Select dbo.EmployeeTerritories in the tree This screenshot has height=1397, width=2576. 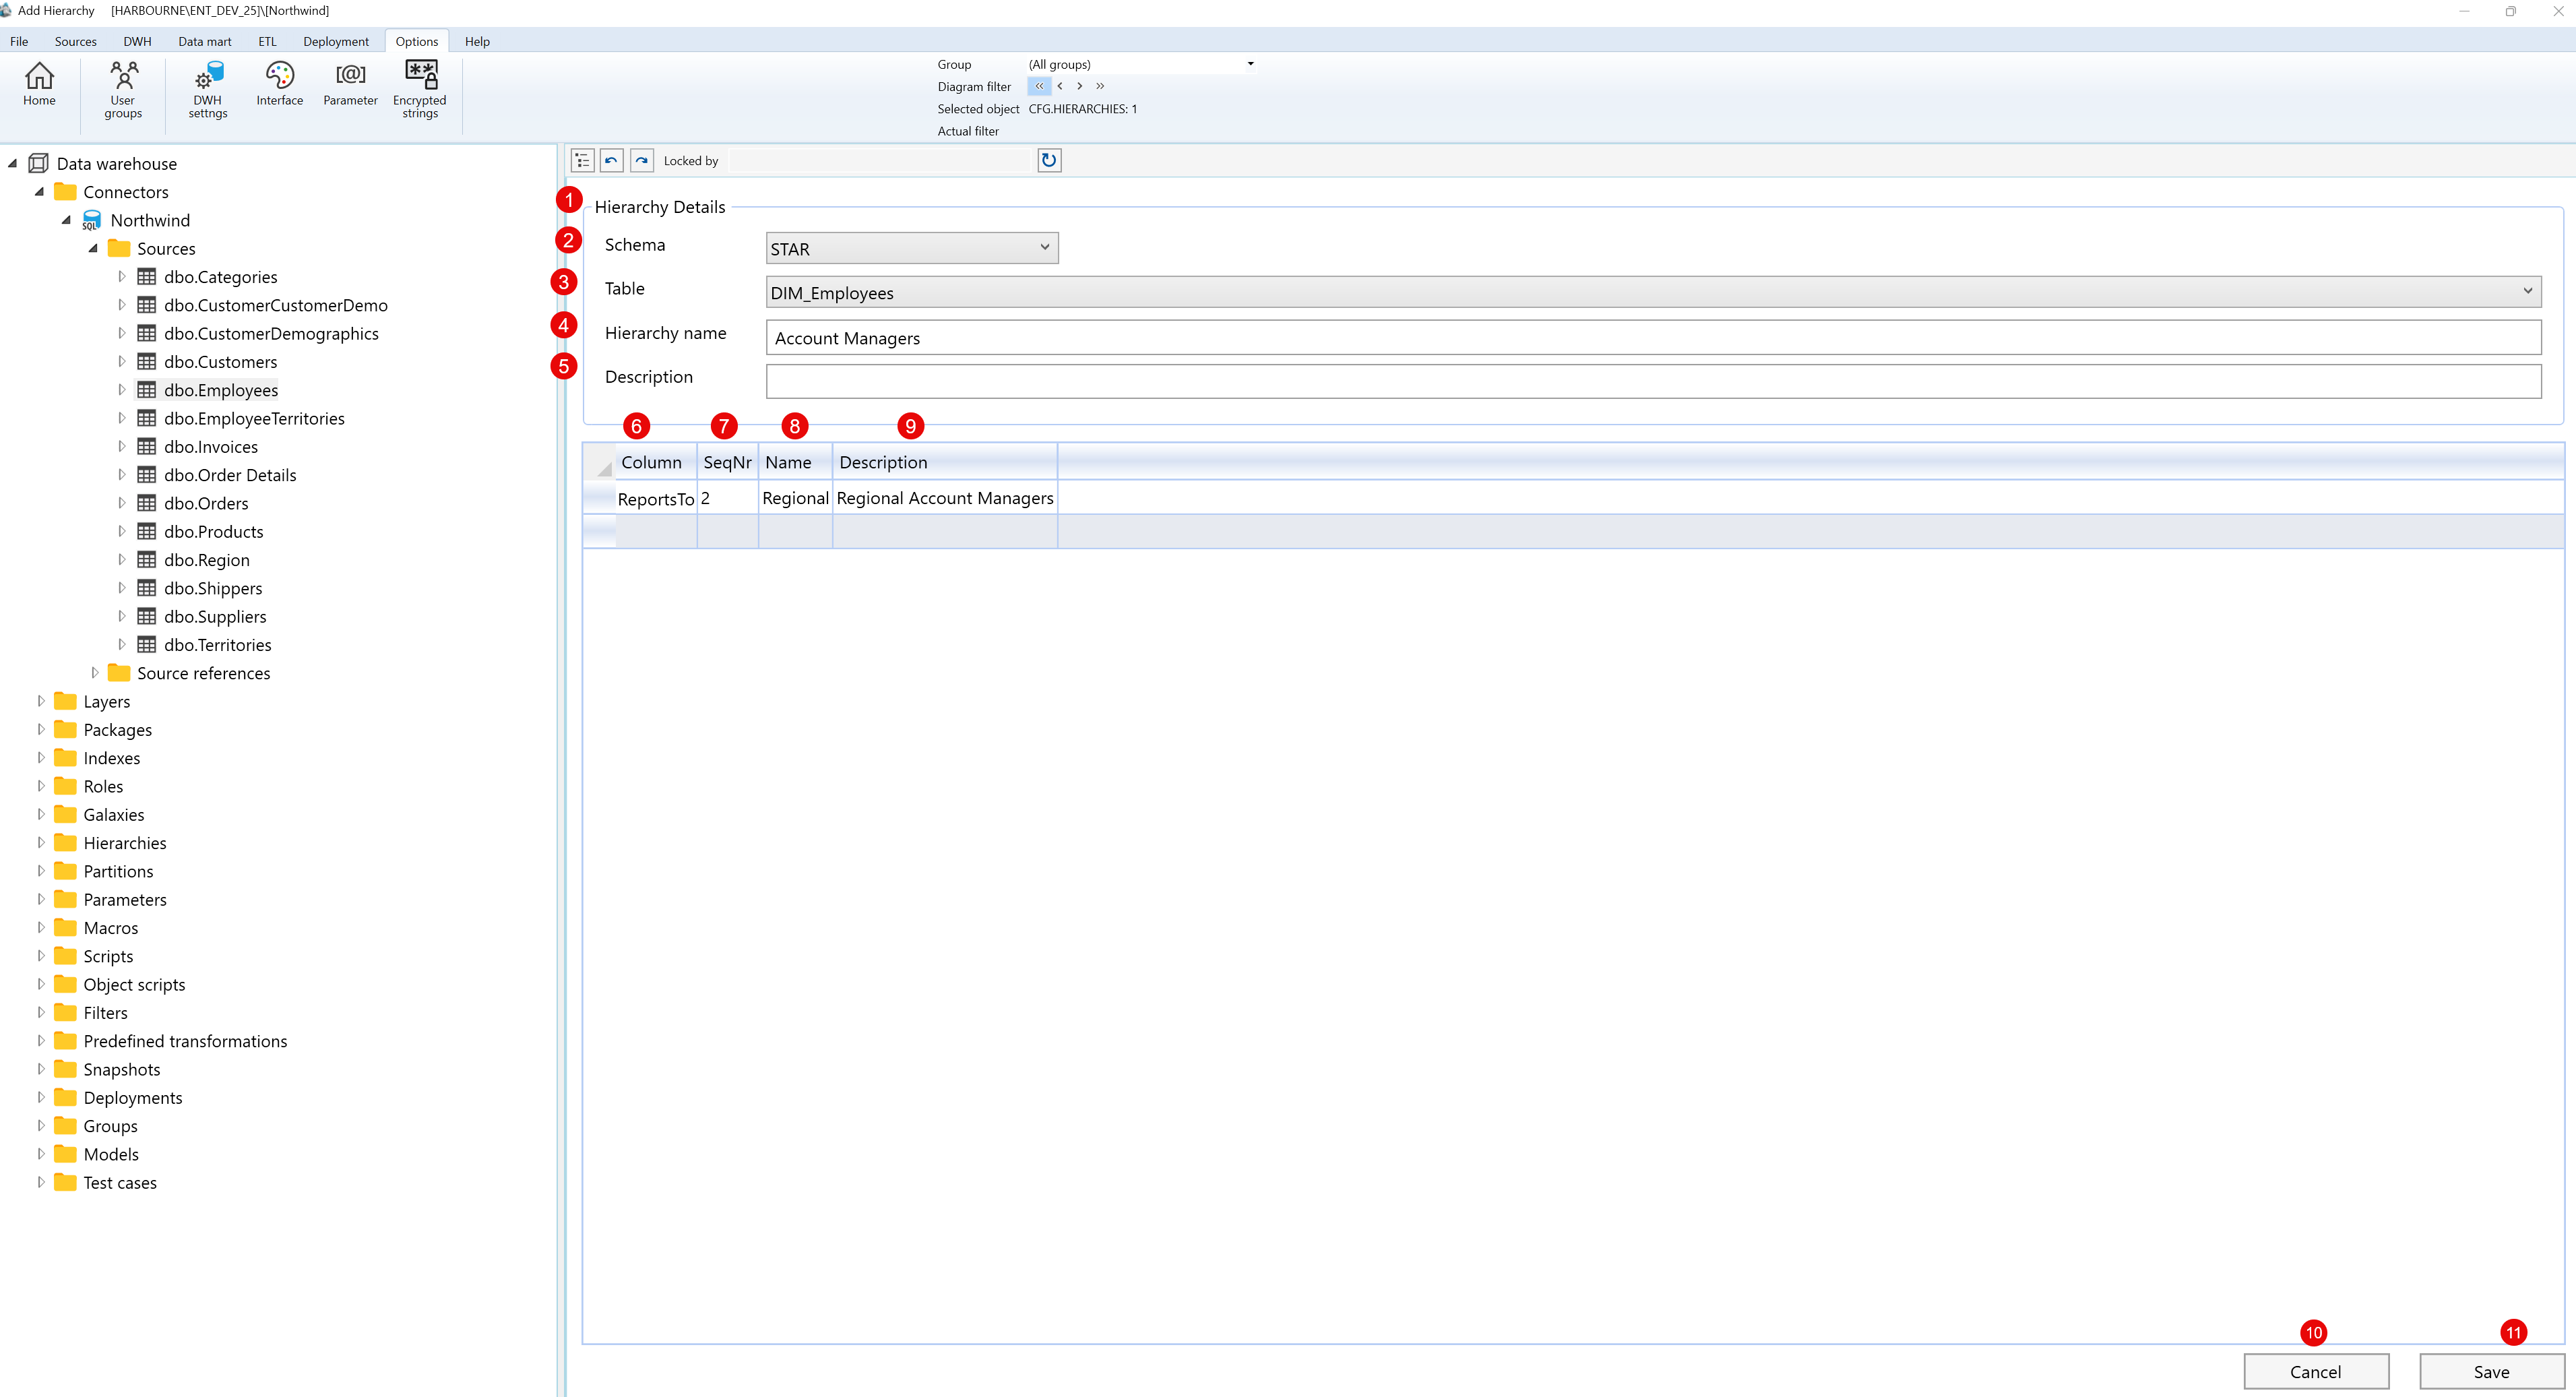click(254, 418)
